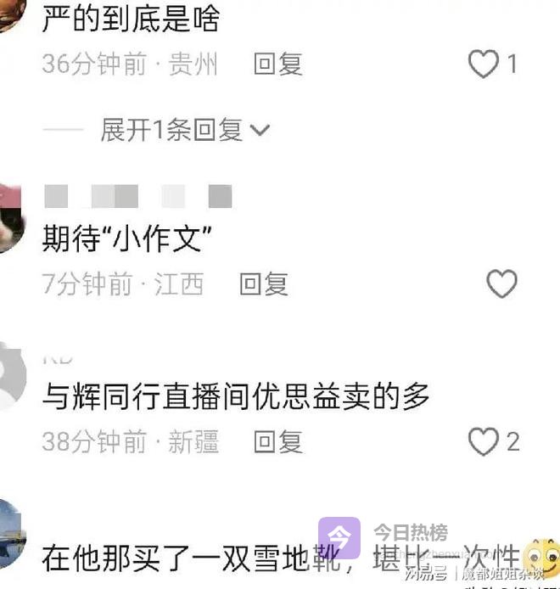Select comment text 严的到底是啥
Viewport: 560px width, 589px height.
click(x=131, y=19)
